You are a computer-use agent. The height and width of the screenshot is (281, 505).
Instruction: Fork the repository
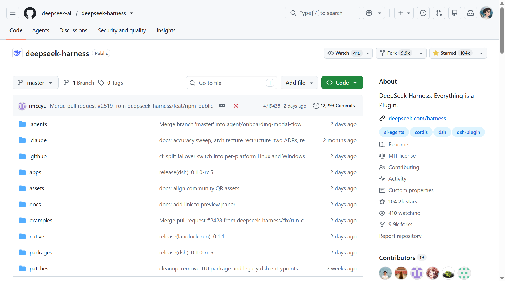[x=396, y=53]
